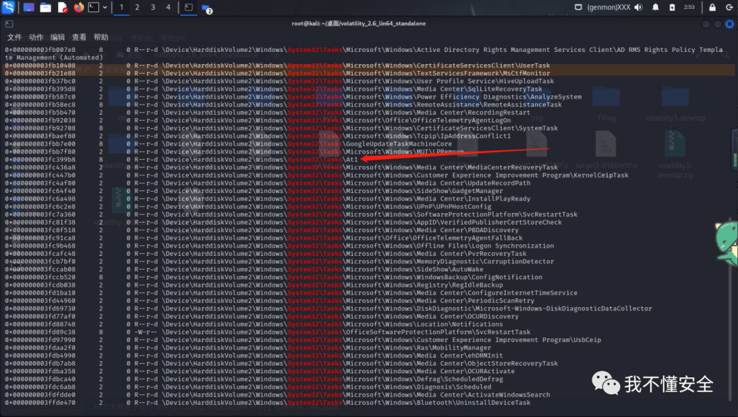
Task: Click the genmon XXX panel monitor
Action: (x=609, y=7)
